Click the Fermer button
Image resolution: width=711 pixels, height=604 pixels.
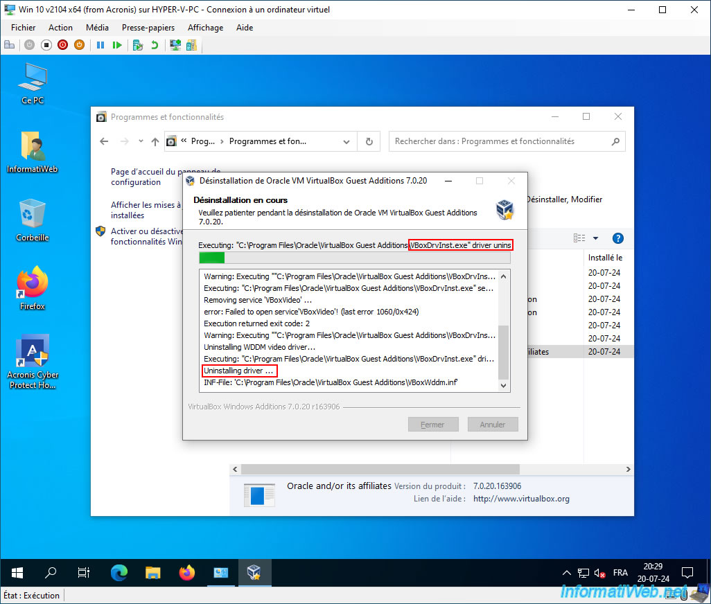tap(433, 425)
